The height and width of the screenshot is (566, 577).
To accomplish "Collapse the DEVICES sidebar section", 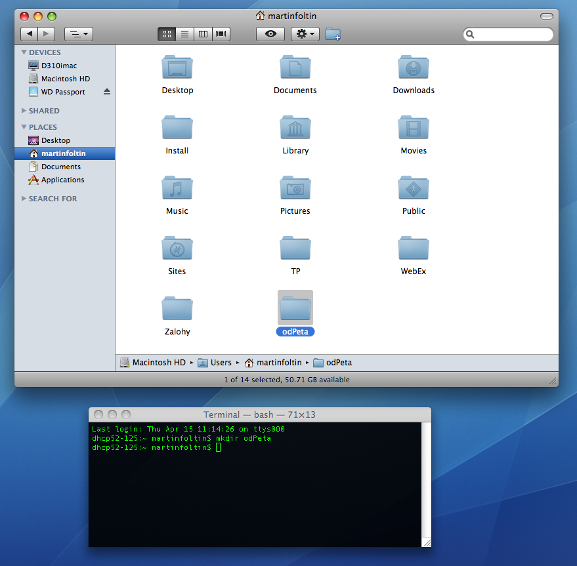I will [24, 52].
